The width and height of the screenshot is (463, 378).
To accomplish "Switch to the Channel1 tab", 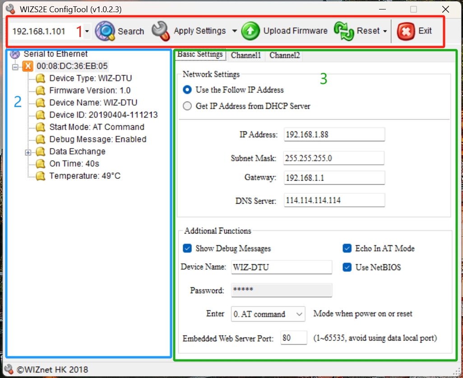I will [x=246, y=56].
